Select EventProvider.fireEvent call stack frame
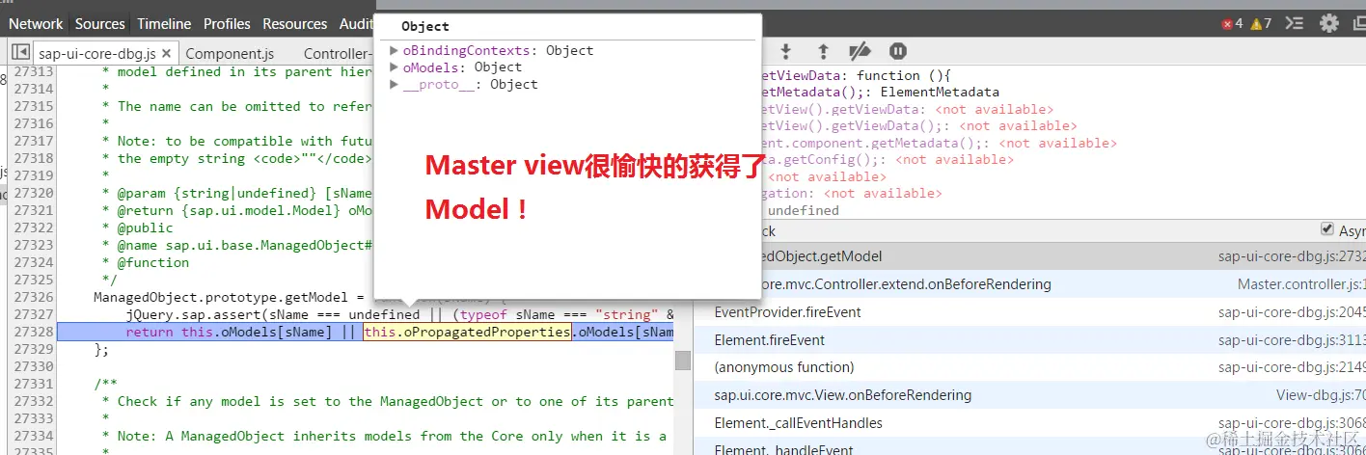Screen dimensions: 1366x455 click(x=1029, y=311)
